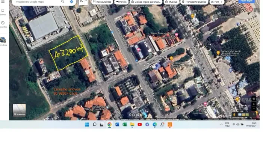
Task: Open the Google Maps hamburger menu
Action: pos(3,2)
